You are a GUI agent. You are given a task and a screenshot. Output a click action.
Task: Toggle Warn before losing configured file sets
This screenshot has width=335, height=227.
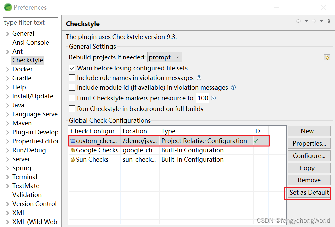[x=72, y=68]
